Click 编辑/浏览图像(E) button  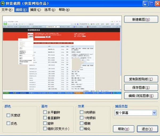click(x=141, y=96)
